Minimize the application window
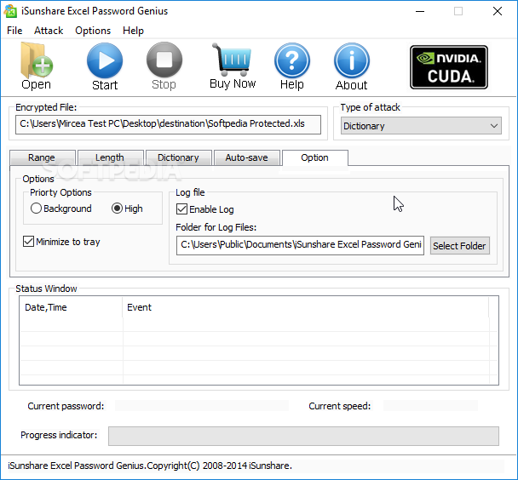Screen dimensions: 518x480 tap(420, 11)
